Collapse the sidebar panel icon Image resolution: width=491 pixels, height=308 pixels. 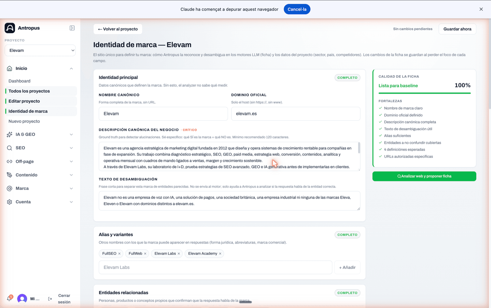[x=72, y=28]
